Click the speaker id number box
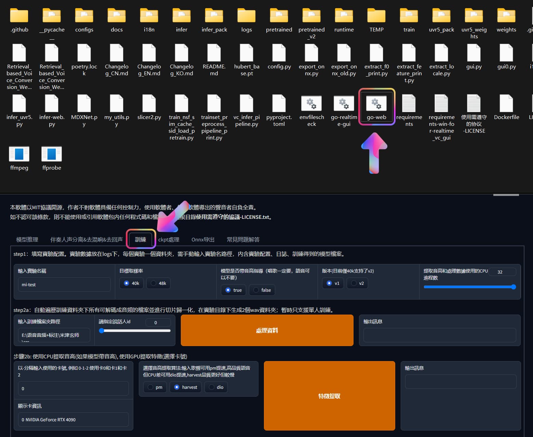 click(158, 322)
